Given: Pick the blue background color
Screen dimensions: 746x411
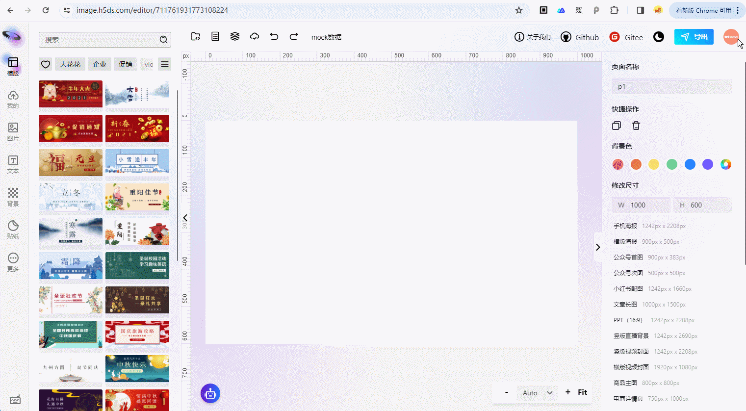Looking at the screenshot, I should click(690, 165).
